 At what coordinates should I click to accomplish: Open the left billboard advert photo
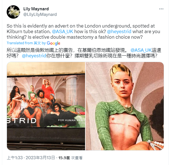pos(46,106)
